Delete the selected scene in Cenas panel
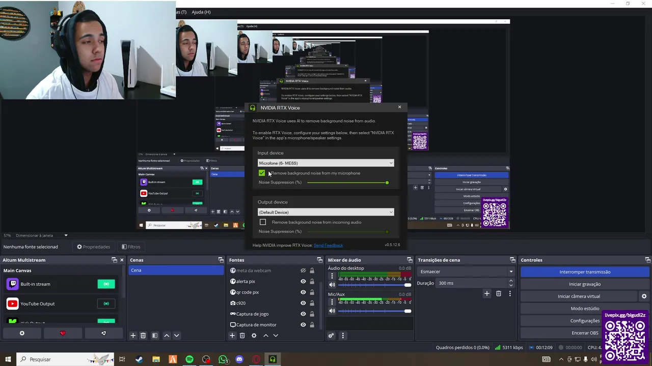 (143, 335)
